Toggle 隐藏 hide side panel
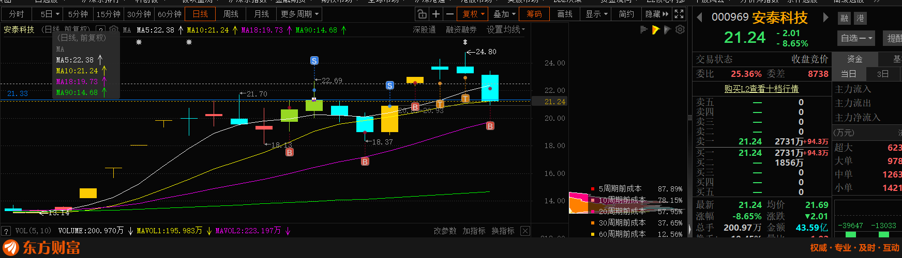The width and height of the screenshot is (902, 258). (x=657, y=14)
